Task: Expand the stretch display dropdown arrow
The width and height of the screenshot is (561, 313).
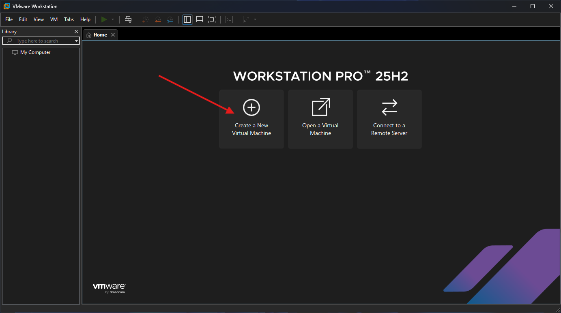Action: [255, 19]
